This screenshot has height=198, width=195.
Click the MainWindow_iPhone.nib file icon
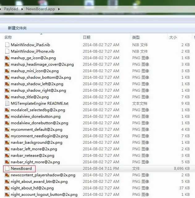[x=7, y=51]
